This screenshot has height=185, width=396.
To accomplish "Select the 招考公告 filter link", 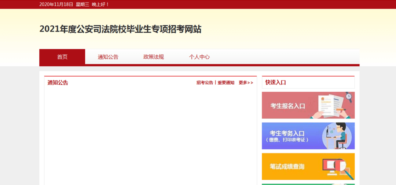I will (205, 83).
